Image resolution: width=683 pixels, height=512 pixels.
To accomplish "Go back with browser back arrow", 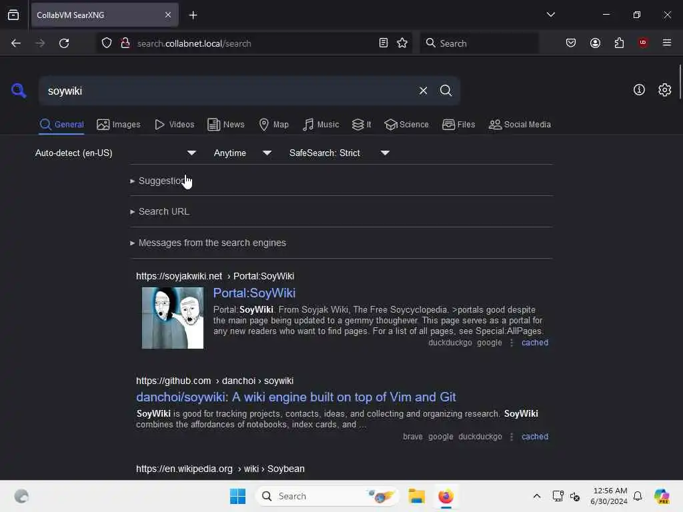I will (x=16, y=43).
